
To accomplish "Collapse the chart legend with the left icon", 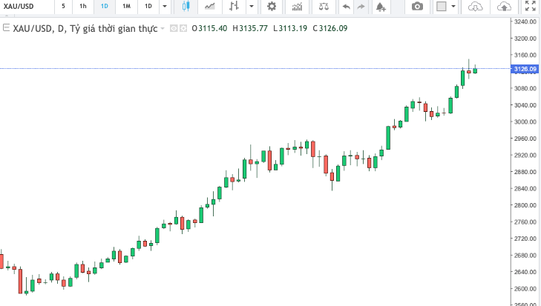I will tap(6, 28).
